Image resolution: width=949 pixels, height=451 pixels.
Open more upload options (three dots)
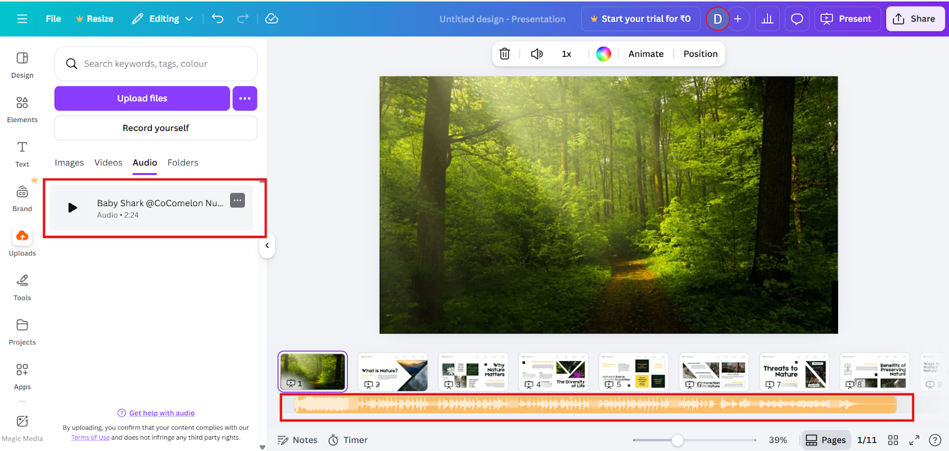click(245, 98)
